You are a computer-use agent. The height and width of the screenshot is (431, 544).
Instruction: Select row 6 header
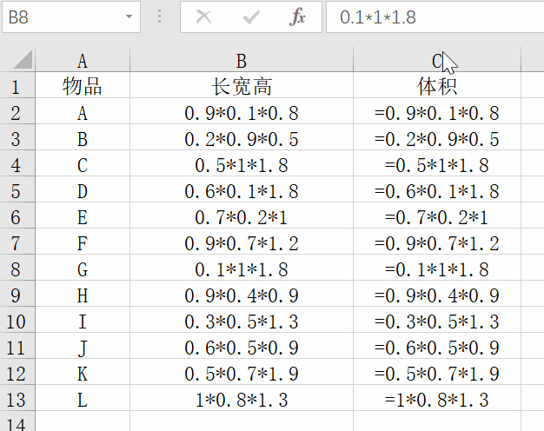pyautogui.click(x=17, y=215)
